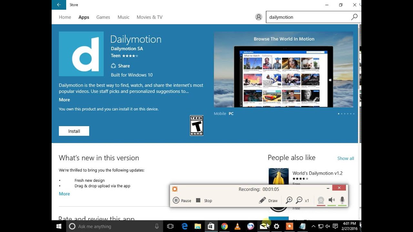Stop the screen recording
This screenshot has width=413, height=232.
click(x=204, y=200)
